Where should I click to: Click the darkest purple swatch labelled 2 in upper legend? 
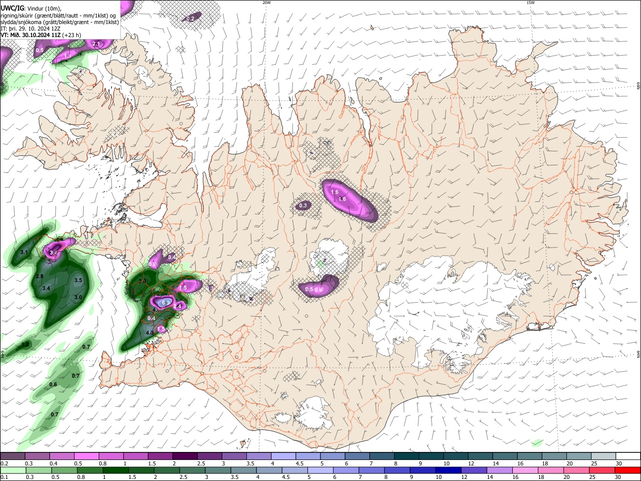click(x=185, y=456)
